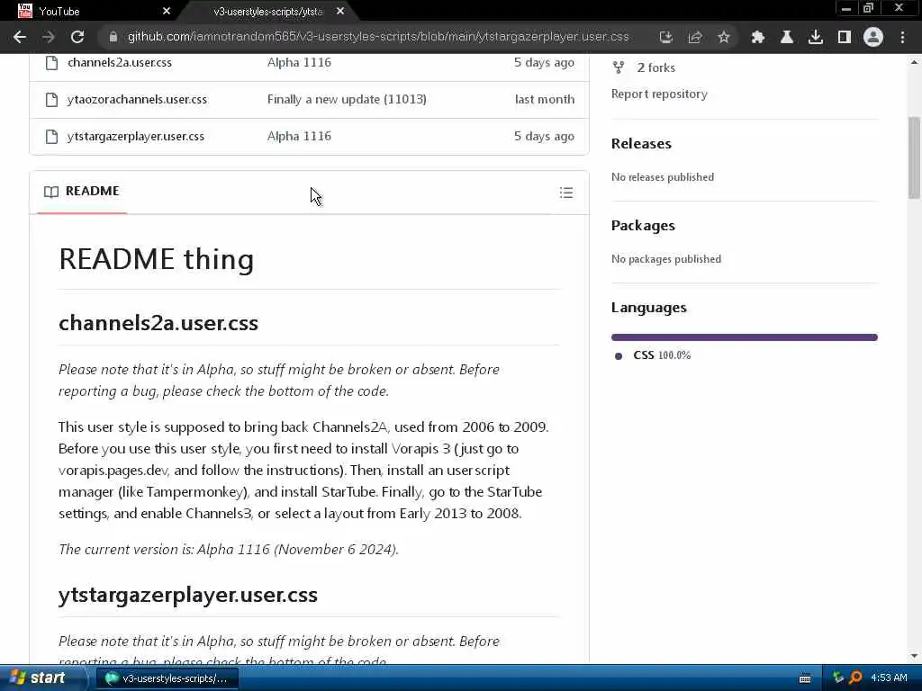Select the v3-userstyles-scripts browser tab
Viewport: 922px width, 691px height.
[267, 11]
